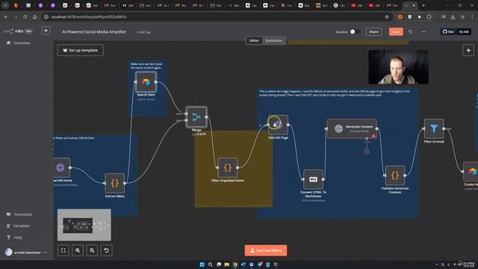The height and width of the screenshot is (269, 478).
Task: Switch to the Editor tab
Action: coord(254,40)
